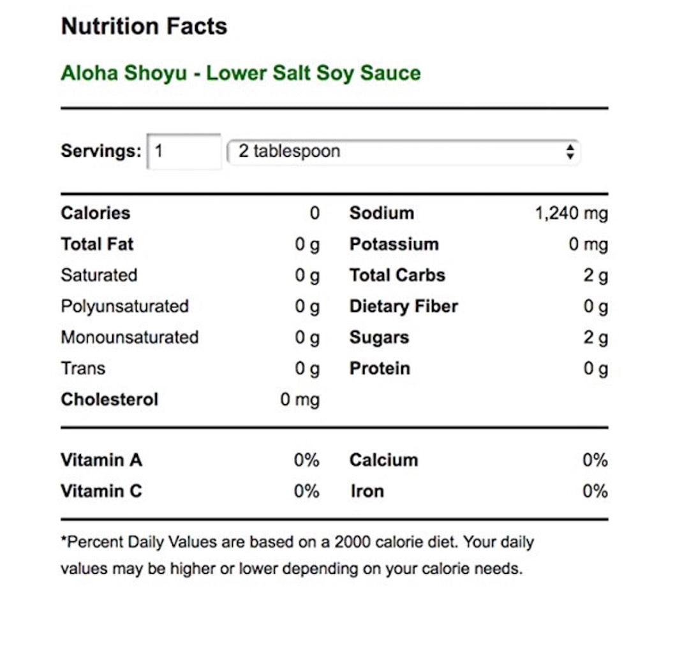Click the Protein label
Viewport: 689px width, 651px height.
[380, 369]
